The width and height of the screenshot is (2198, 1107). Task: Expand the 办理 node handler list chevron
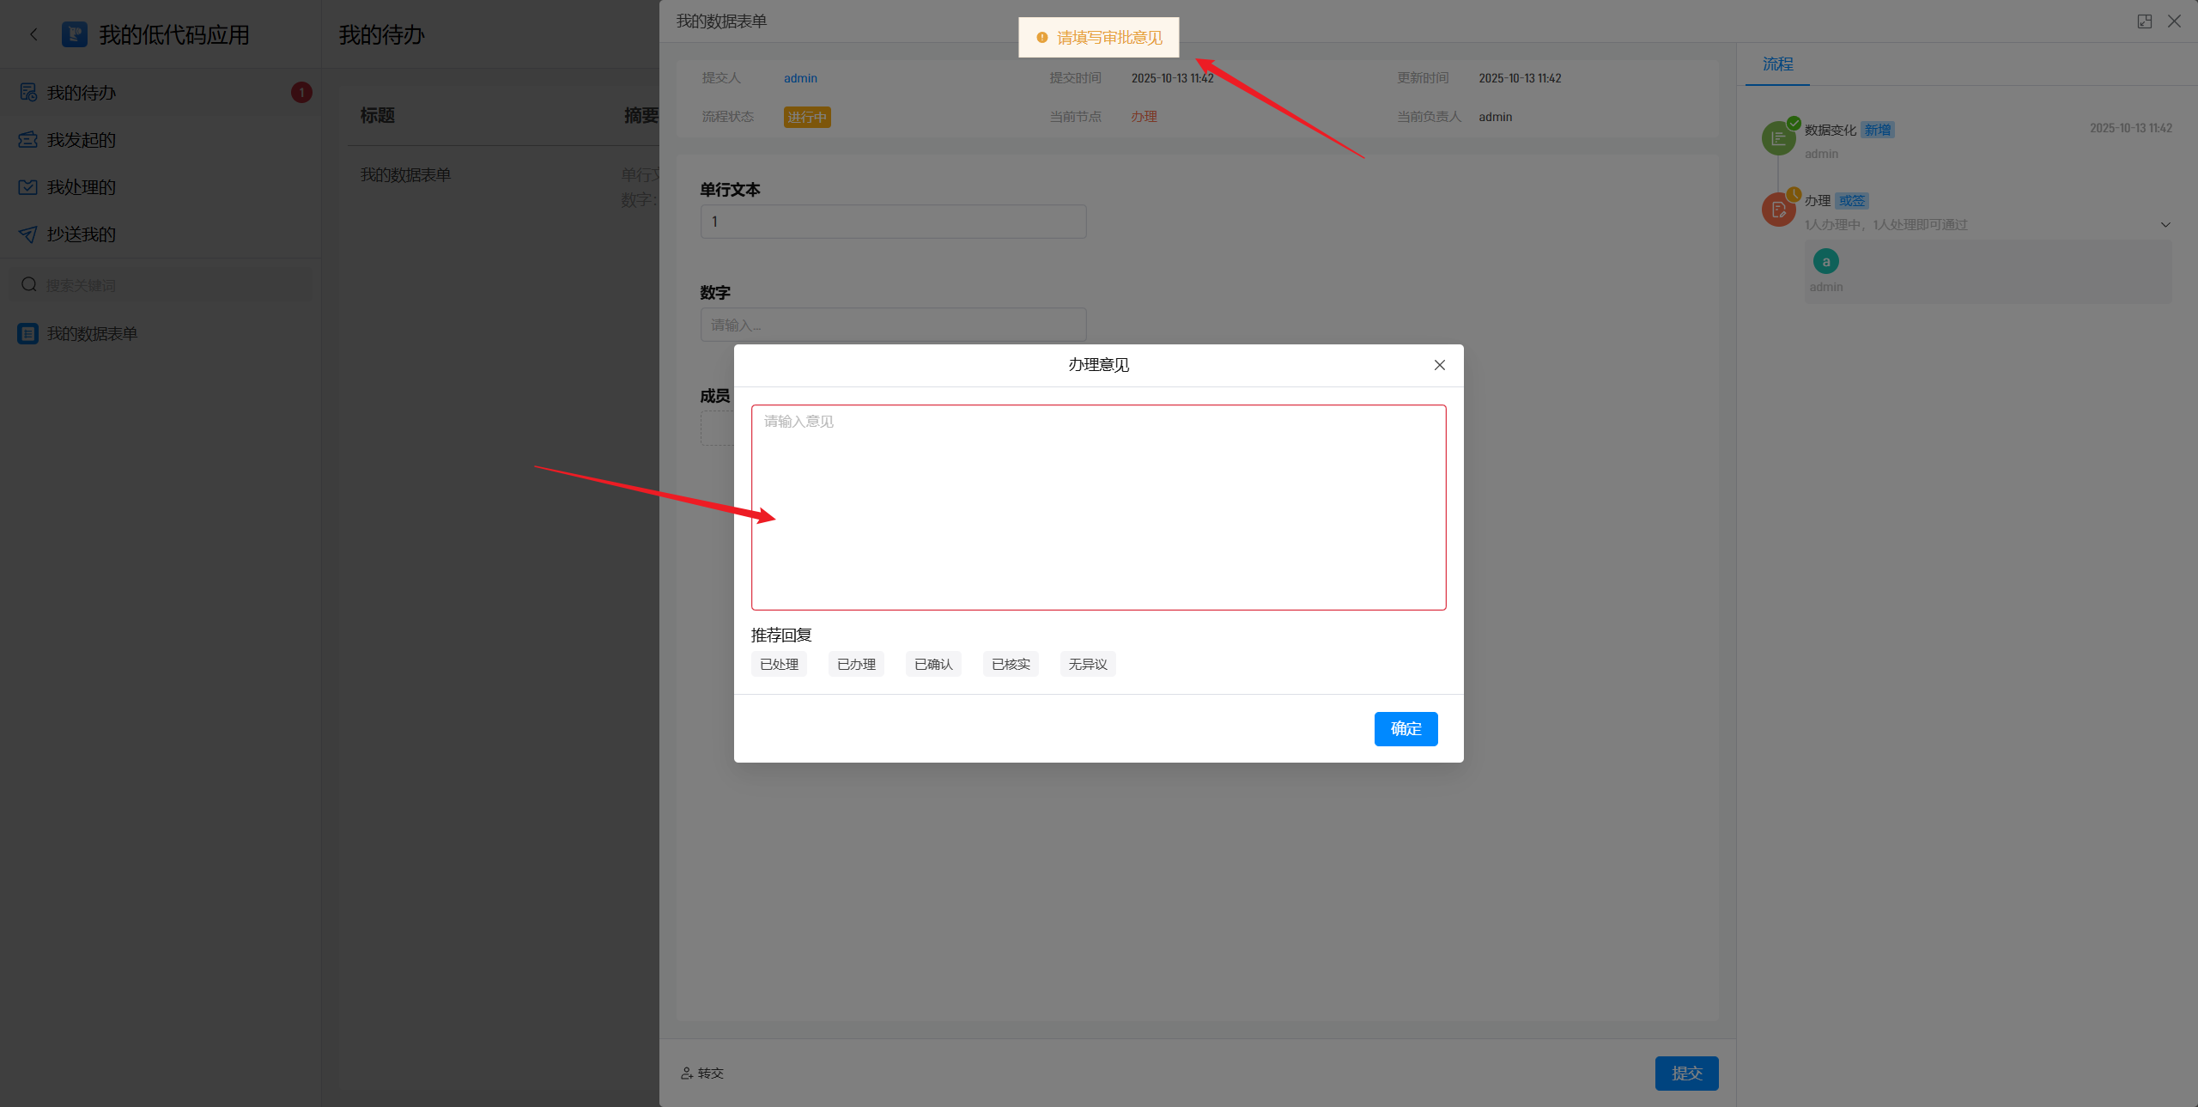[x=2165, y=225]
